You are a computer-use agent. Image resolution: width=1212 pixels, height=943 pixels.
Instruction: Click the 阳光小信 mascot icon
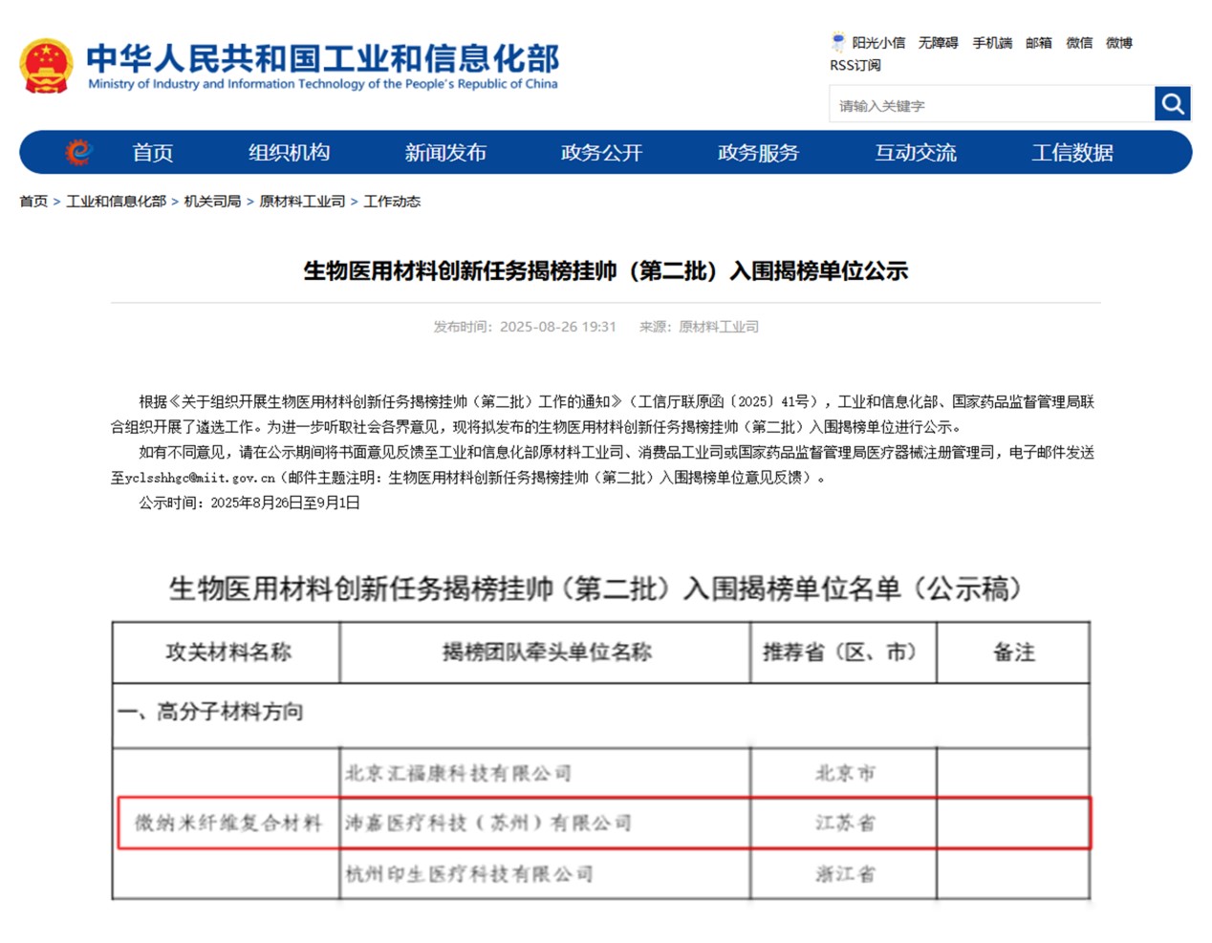[x=838, y=42]
